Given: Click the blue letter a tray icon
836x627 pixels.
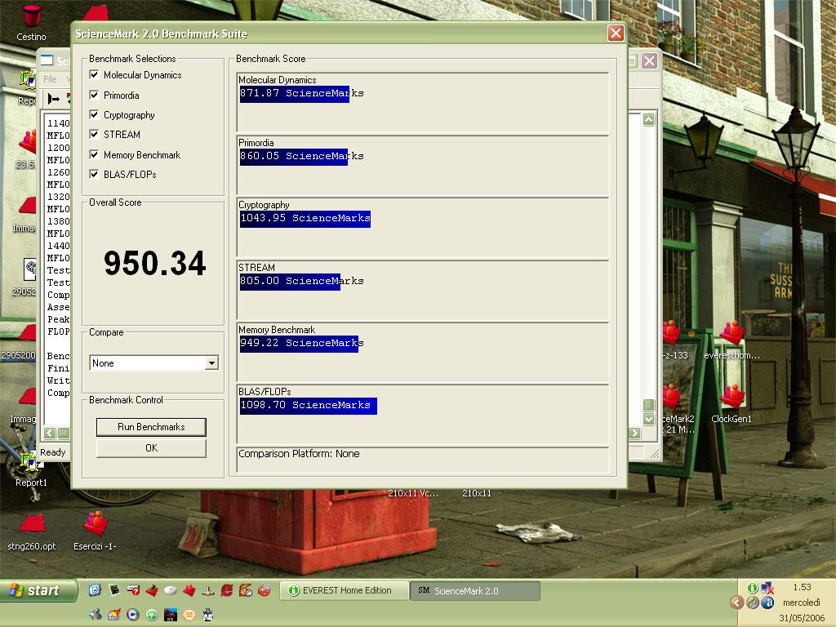Looking at the screenshot, I should coord(767,603).
